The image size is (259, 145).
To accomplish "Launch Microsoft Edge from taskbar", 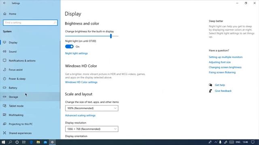I will [x=31, y=142].
